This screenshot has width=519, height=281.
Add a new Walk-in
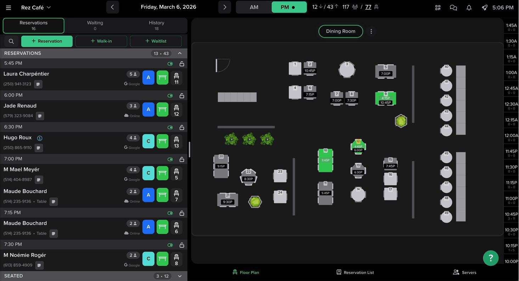point(101,41)
